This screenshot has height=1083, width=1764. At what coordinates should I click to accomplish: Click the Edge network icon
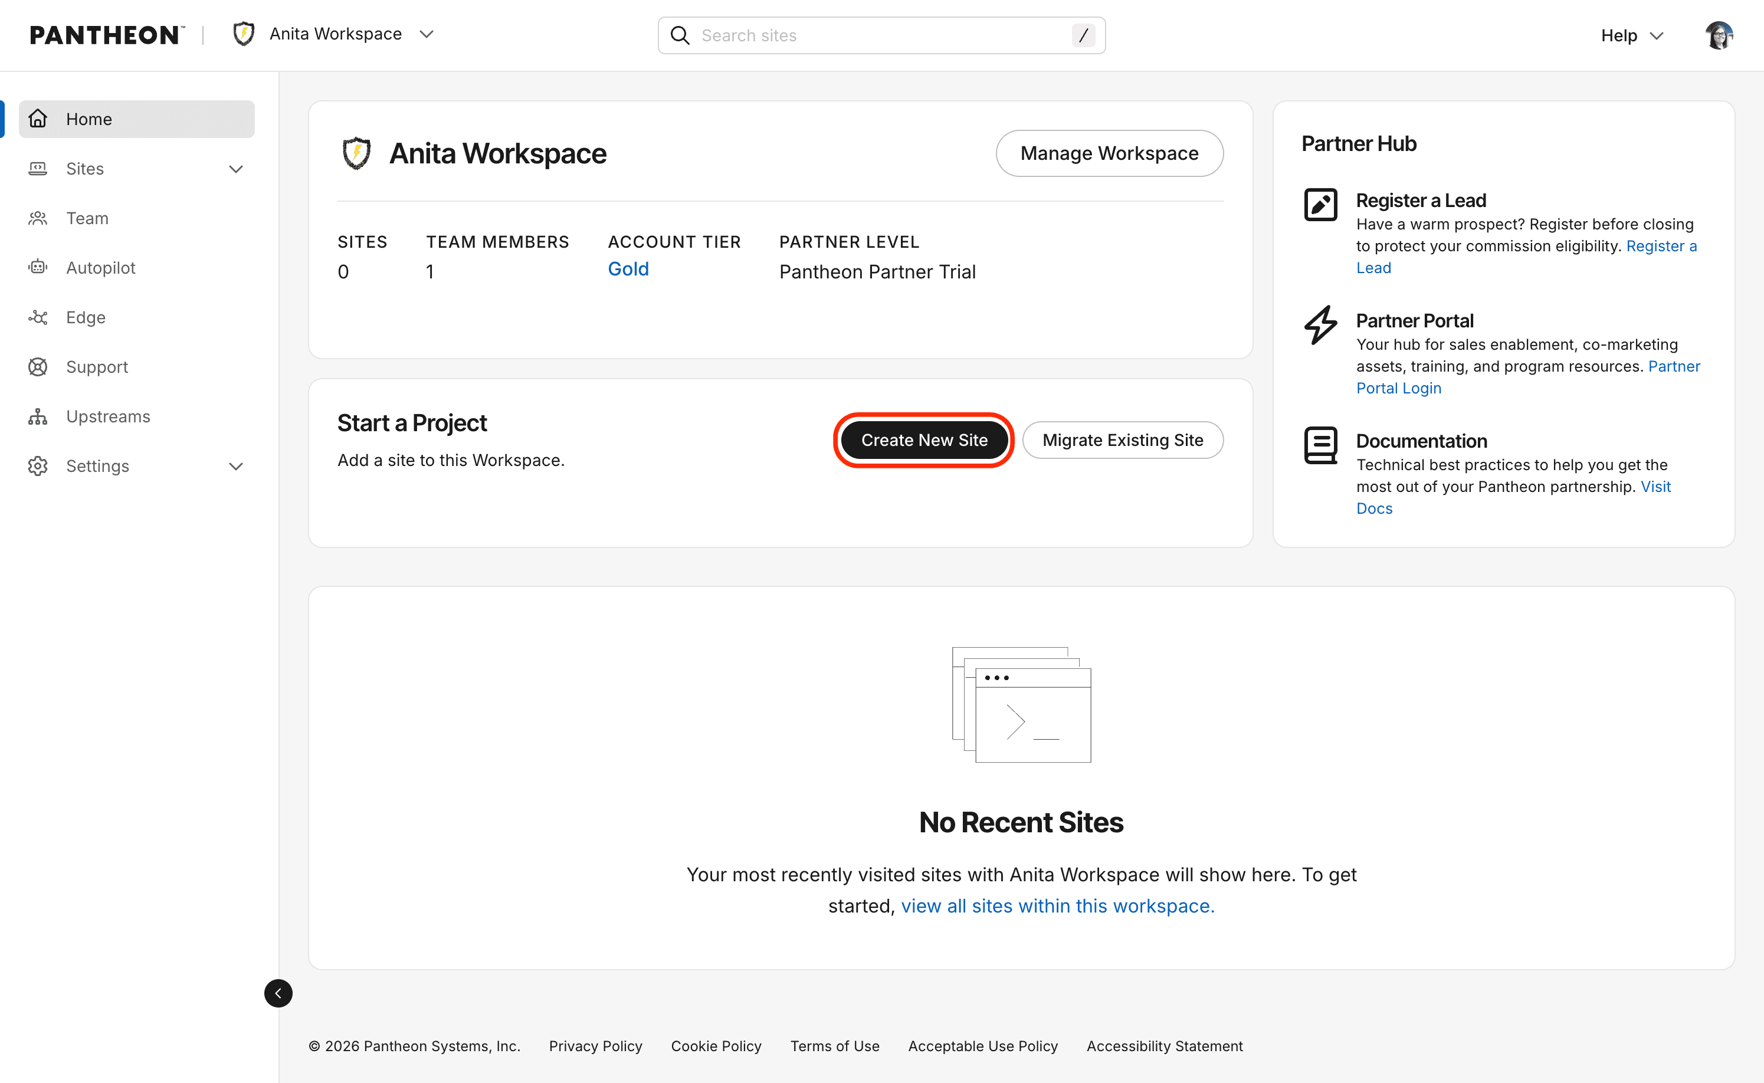[x=38, y=317]
